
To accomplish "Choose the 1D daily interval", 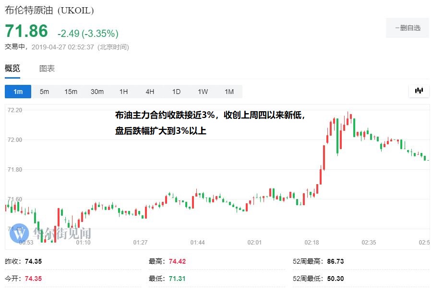I will 176,92.
